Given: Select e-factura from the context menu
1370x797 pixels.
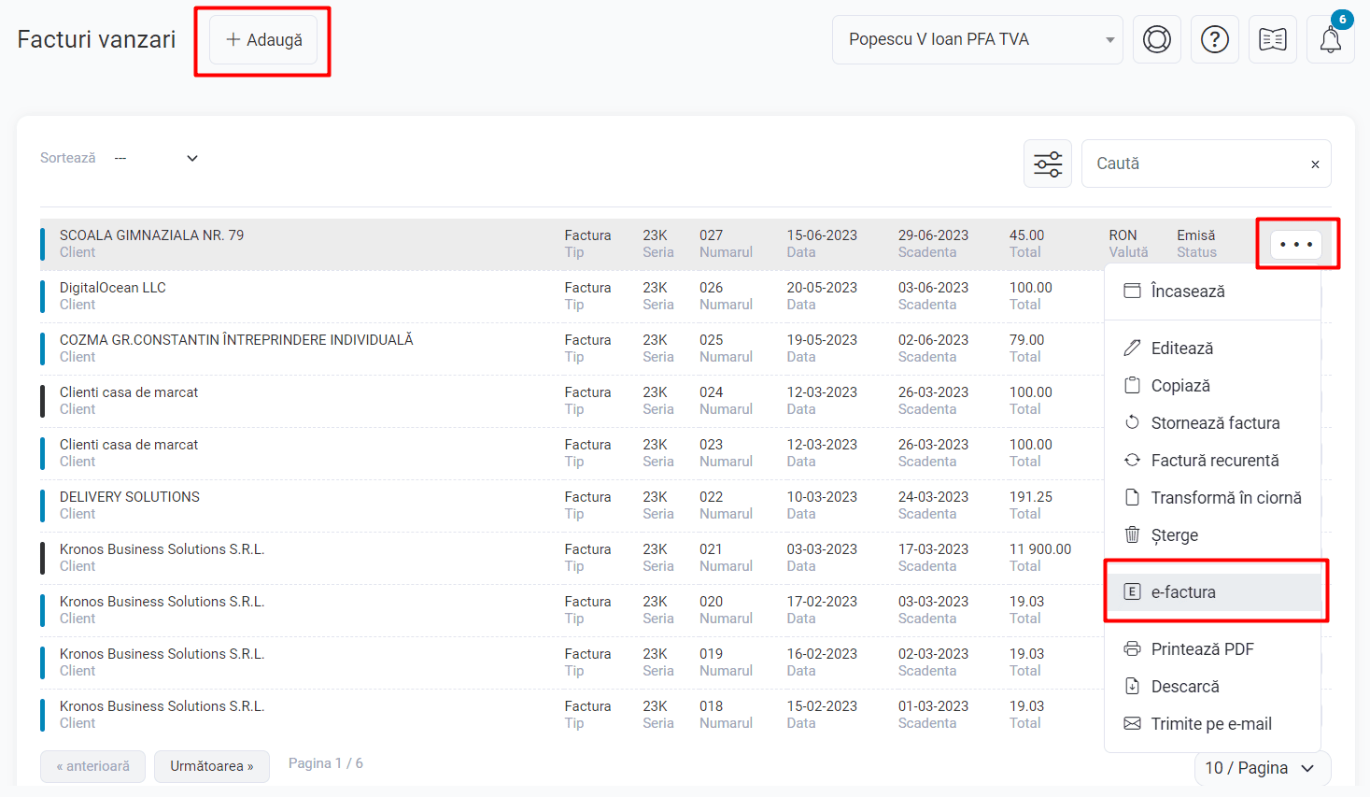Looking at the screenshot, I should pos(1182,592).
